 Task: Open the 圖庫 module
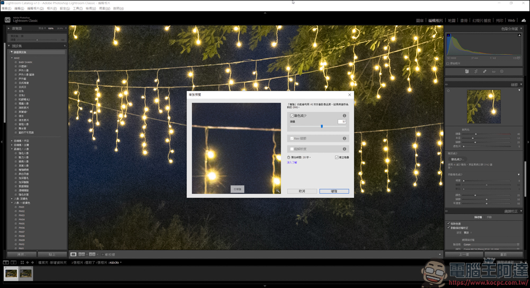click(420, 21)
